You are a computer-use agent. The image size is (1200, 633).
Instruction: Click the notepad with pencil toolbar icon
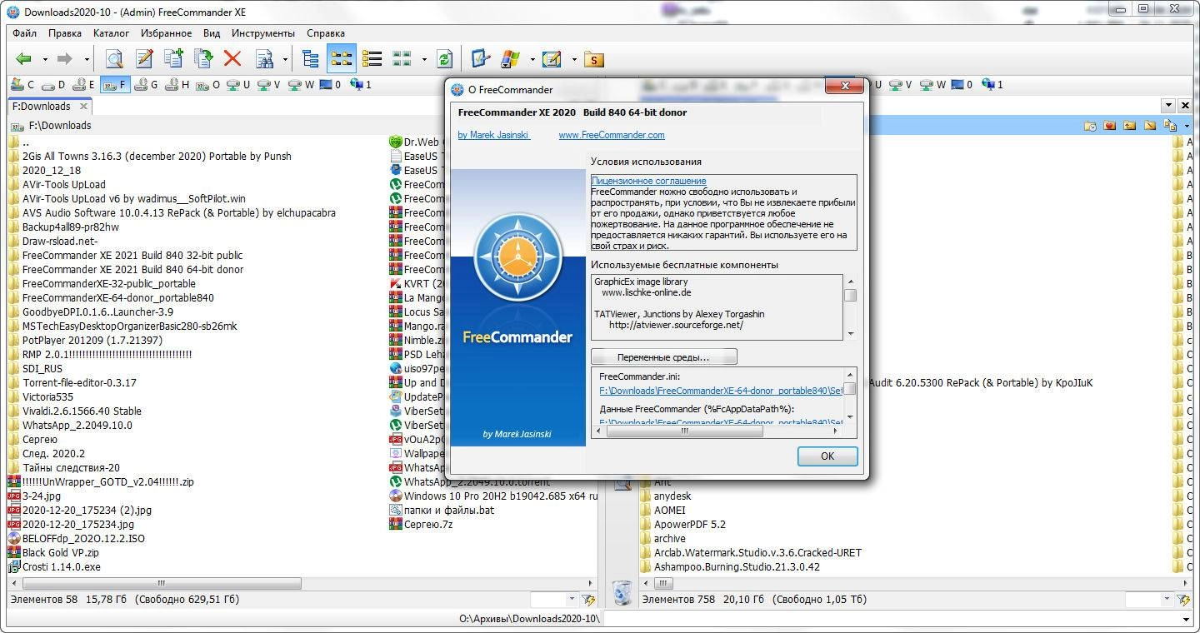pyautogui.click(x=552, y=59)
